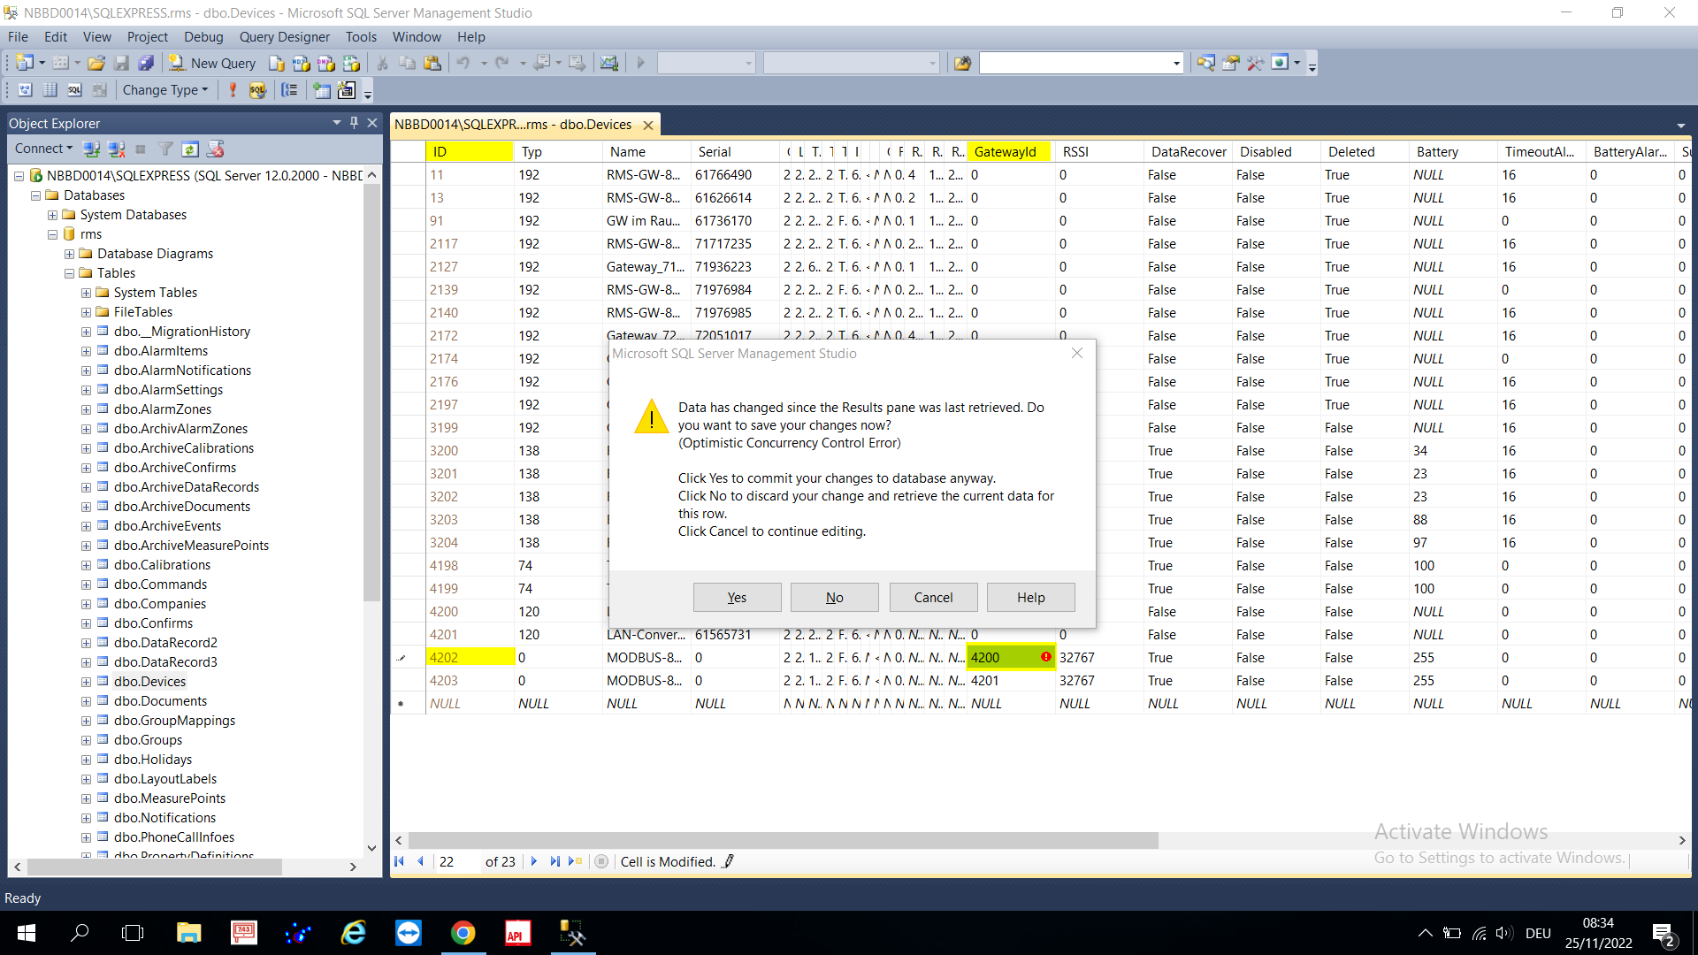Screen dimensions: 1698x955
Task: Click the Filter funnel icon in Object Explorer
Action: point(165,149)
